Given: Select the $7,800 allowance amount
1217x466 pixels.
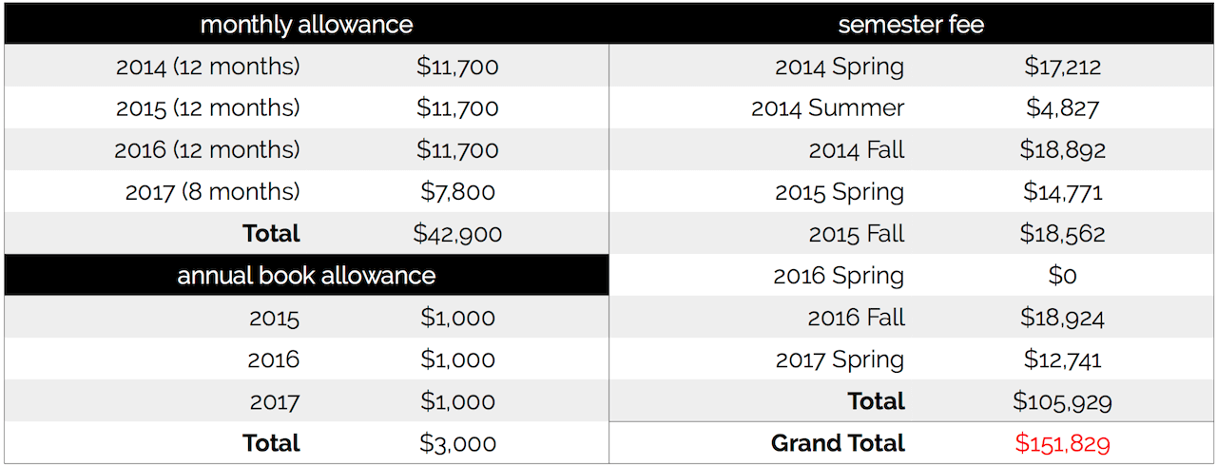Looking at the screenshot, I should [x=457, y=192].
